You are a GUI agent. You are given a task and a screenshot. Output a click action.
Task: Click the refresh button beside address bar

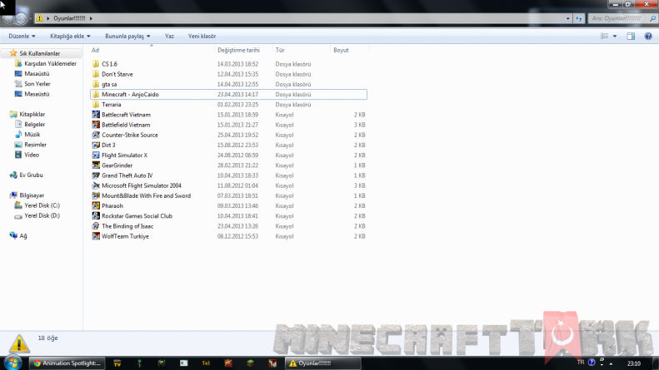(579, 18)
